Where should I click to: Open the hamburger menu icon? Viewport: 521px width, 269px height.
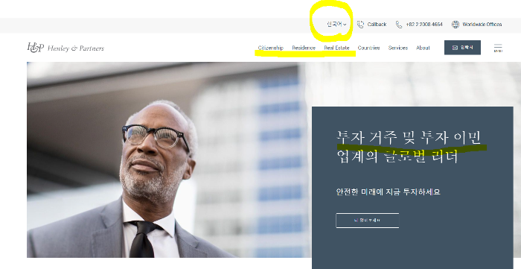[498, 48]
